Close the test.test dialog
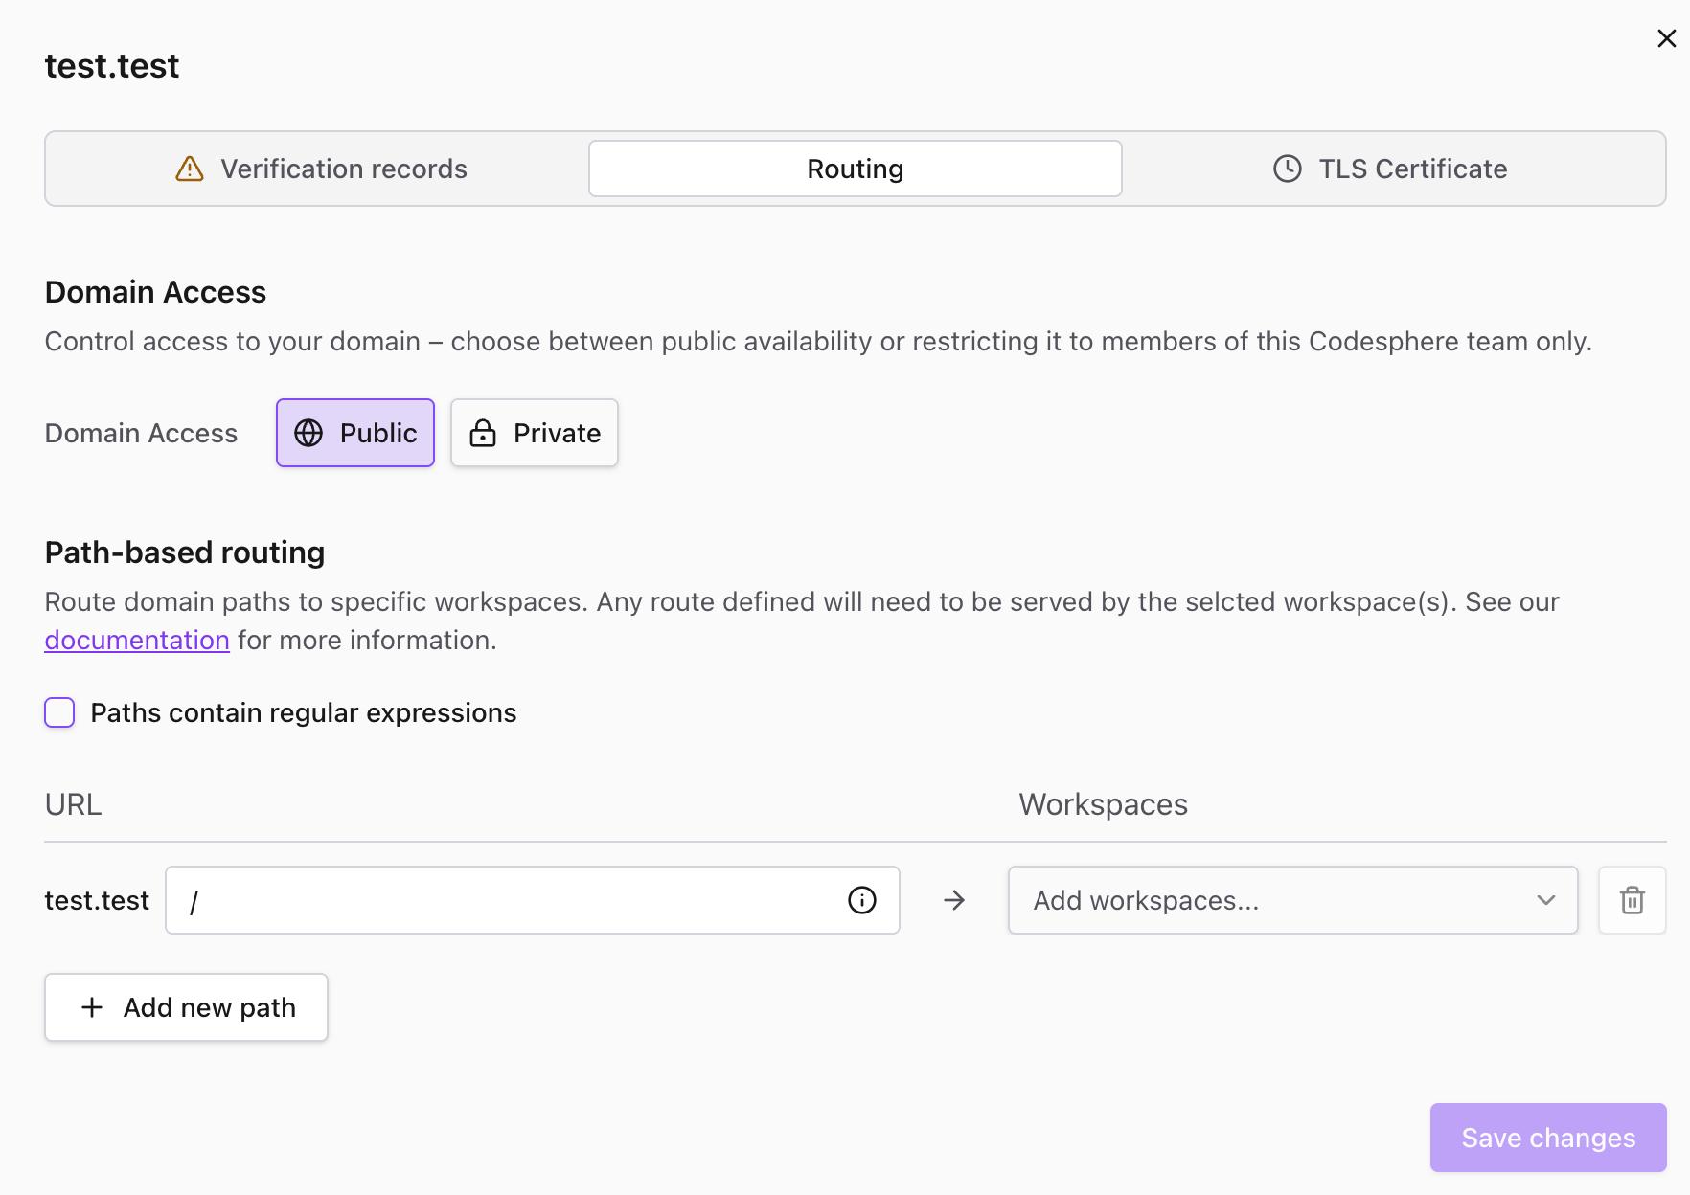The image size is (1690, 1195). 1667,38
